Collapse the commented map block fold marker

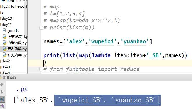click(41, 28)
